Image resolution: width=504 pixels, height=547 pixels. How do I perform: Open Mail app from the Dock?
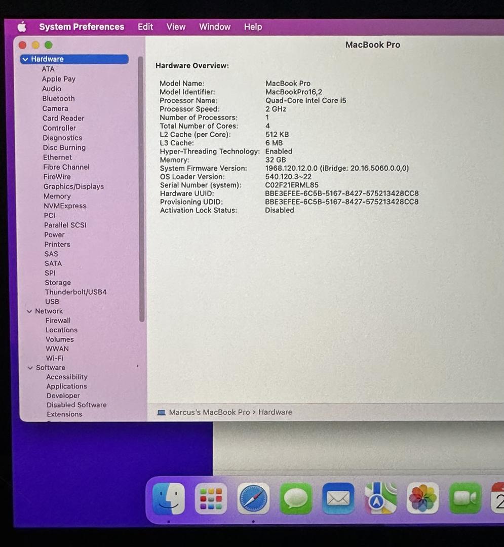point(338,498)
